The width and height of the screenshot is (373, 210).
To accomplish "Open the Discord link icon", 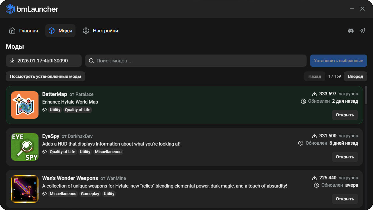I will click(351, 31).
